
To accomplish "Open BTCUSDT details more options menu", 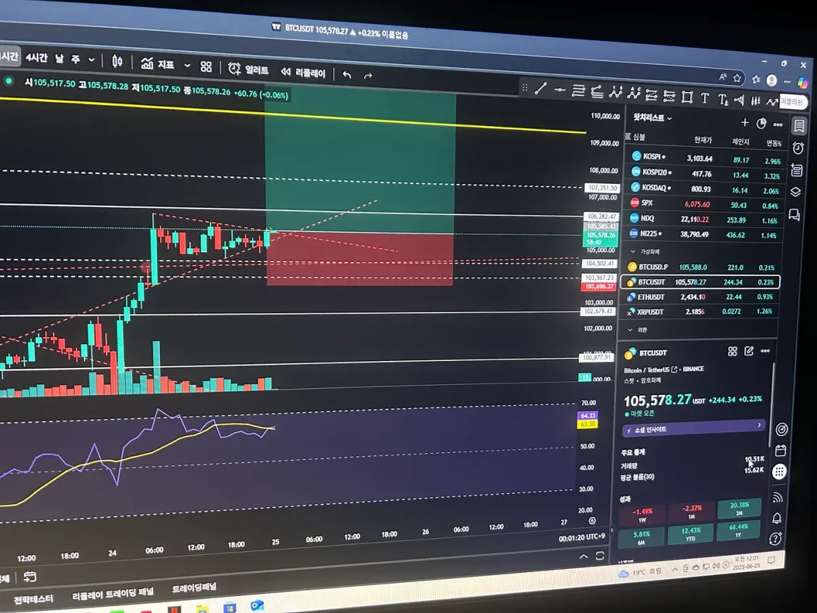I will (x=765, y=351).
